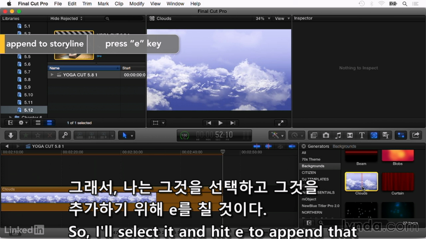Select event 5.12 in Libraries
The width and height of the screenshot is (426, 239).
click(24, 110)
